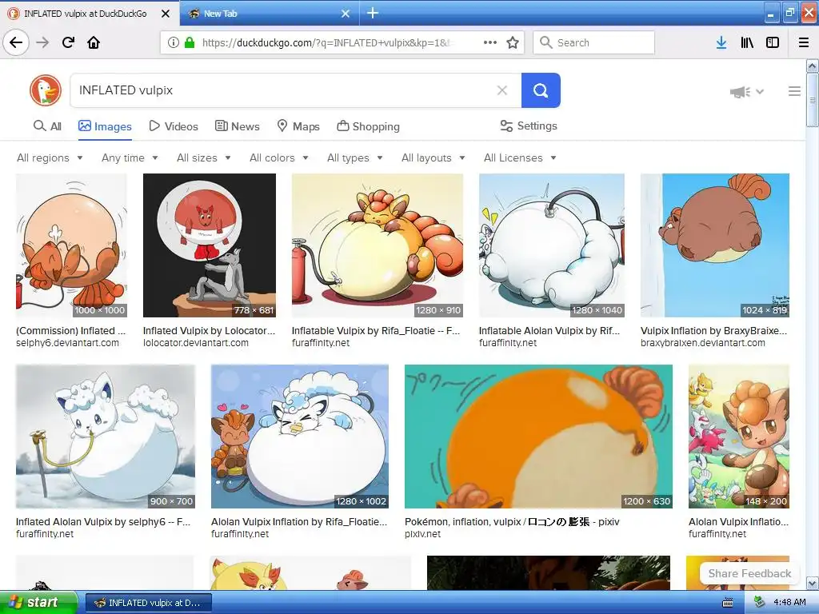819x614 pixels.
Task: Click the DuckDuckGo duck logo
Action: tap(46, 90)
